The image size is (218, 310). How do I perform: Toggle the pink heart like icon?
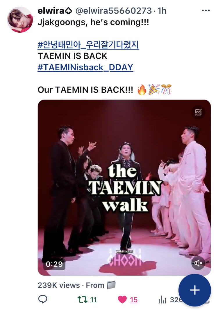122,300
